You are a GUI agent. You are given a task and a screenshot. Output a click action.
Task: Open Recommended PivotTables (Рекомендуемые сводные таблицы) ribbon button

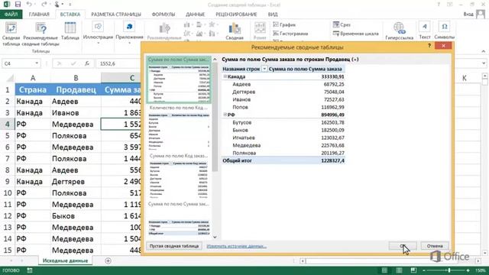click(40, 34)
